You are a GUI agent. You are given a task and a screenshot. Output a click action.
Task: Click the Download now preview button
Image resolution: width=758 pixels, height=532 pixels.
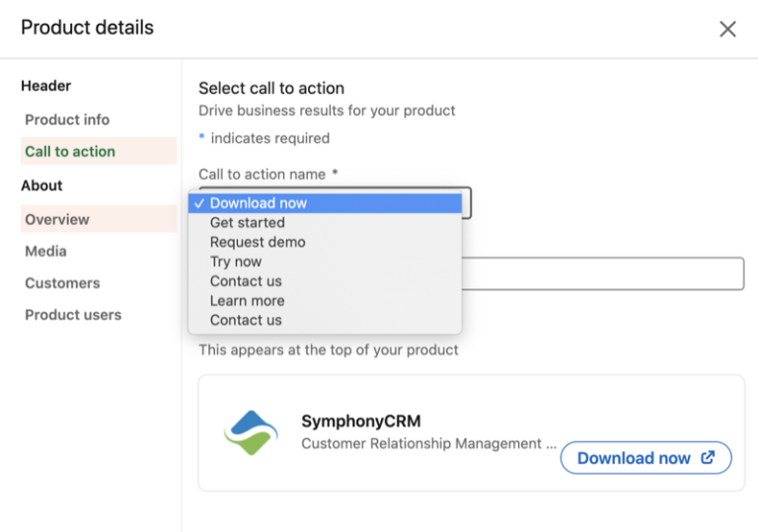[x=634, y=458]
